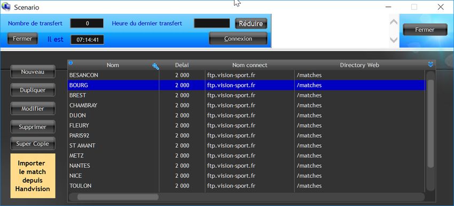Click the Directory Web column header
Viewport: 454px width, 206px height.
pos(359,65)
